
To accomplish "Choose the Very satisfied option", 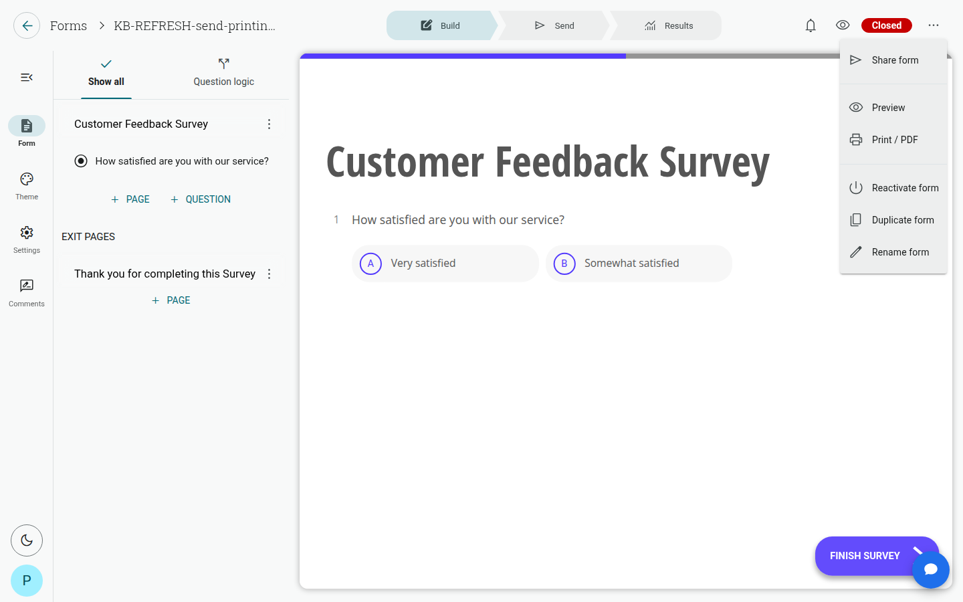I will click(445, 264).
